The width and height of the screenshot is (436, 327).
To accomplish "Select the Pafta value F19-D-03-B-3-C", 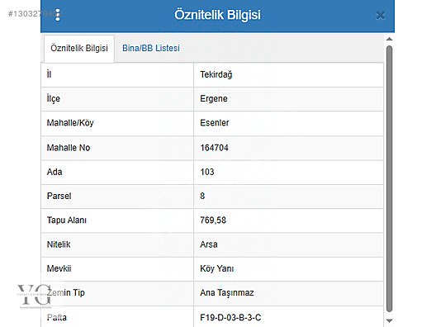I will point(230,317).
